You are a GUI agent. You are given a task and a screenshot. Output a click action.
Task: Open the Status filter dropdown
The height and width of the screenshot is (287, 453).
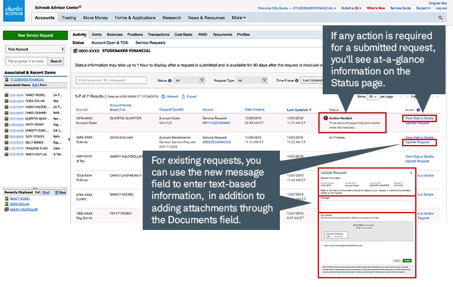(189, 80)
